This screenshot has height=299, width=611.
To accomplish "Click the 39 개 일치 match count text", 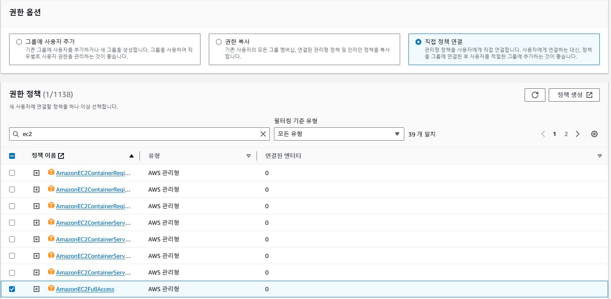I will click(x=422, y=134).
